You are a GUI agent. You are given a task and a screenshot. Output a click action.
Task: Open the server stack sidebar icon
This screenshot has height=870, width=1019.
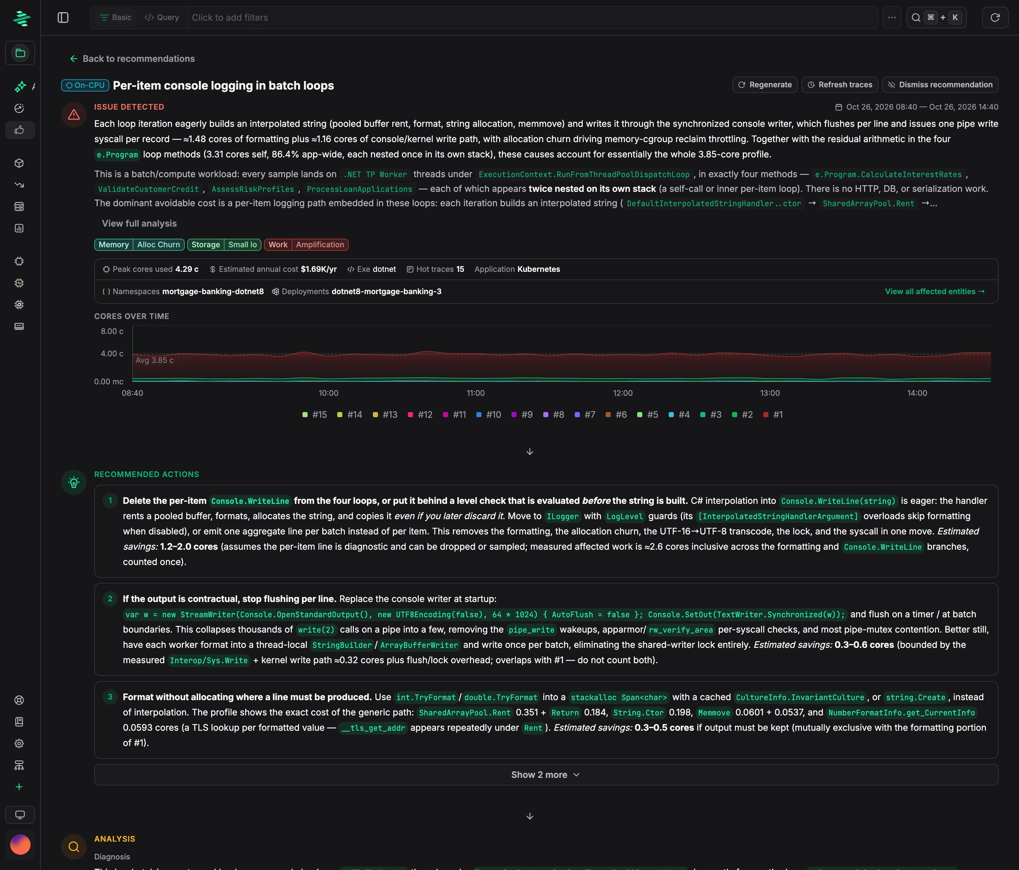tap(19, 206)
